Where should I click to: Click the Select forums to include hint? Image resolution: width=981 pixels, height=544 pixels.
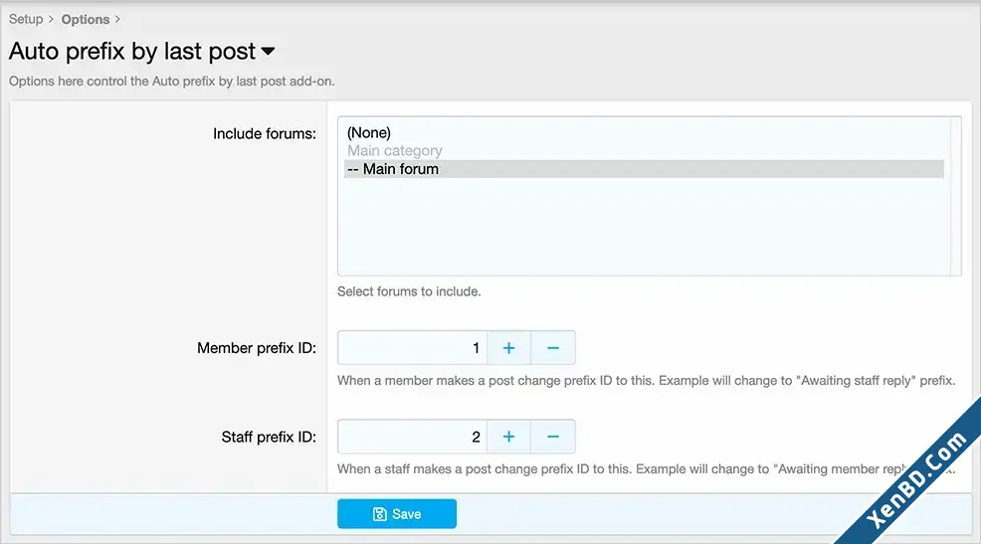(x=409, y=291)
